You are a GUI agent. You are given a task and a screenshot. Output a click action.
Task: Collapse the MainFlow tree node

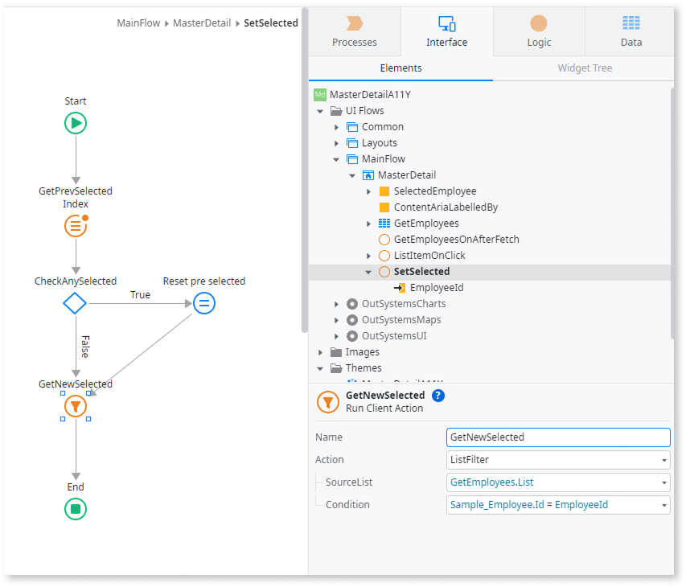pyautogui.click(x=336, y=160)
